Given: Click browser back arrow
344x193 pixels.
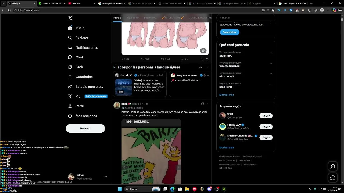Looking at the screenshot, I should [x=3, y=10].
